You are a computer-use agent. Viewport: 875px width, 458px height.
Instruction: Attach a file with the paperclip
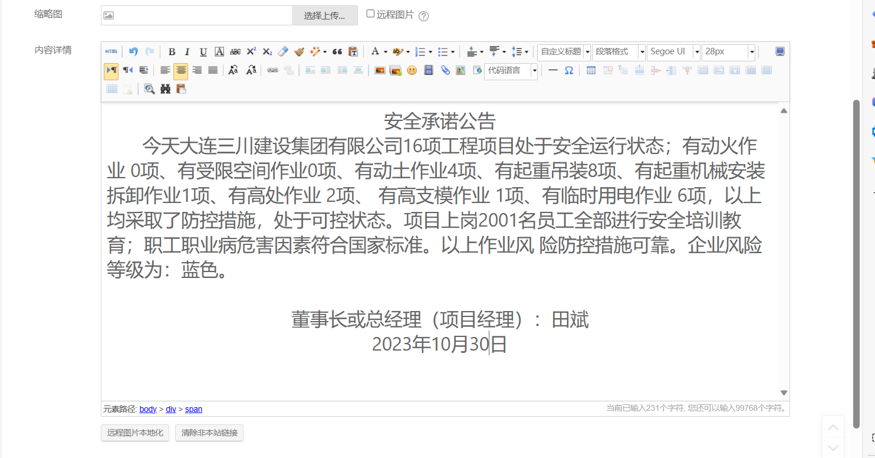(x=445, y=70)
